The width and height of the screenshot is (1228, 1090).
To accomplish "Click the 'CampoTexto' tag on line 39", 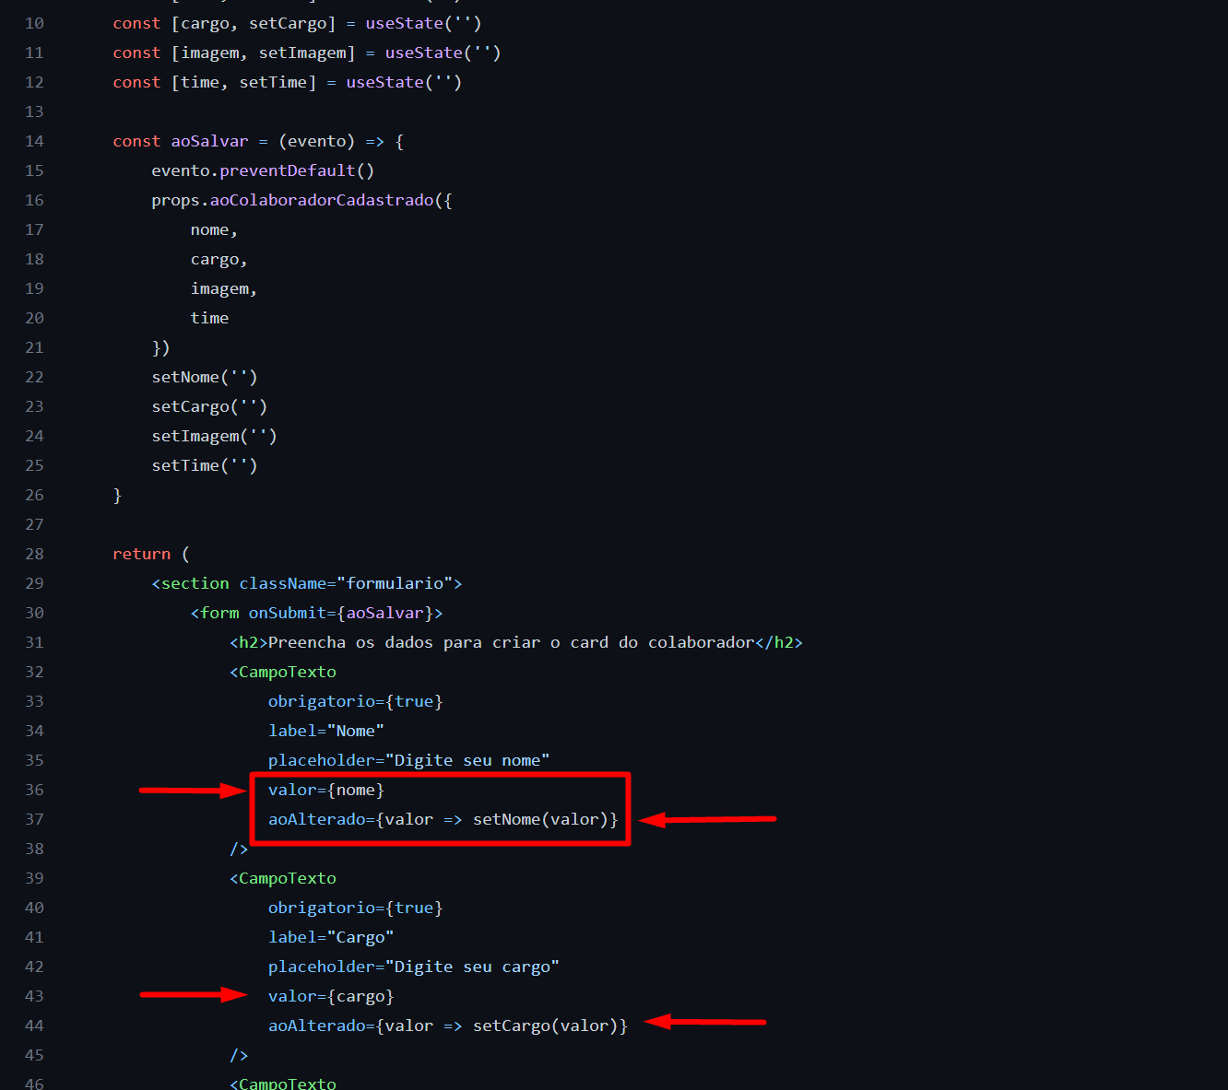I will (283, 878).
